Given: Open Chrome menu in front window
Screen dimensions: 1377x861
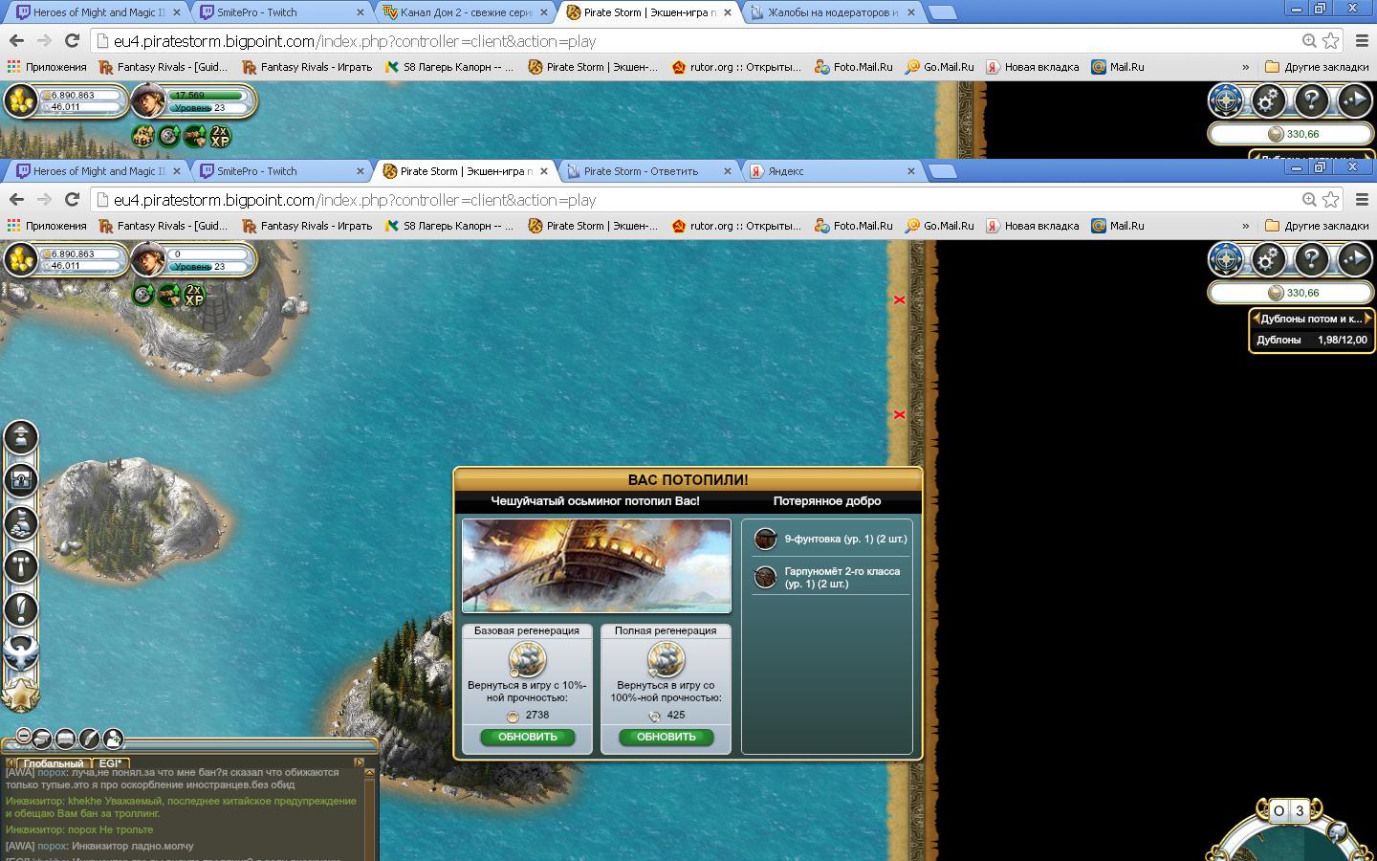Looking at the screenshot, I should [1362, 200].
